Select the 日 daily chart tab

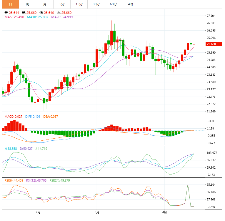tap(10, 4)
